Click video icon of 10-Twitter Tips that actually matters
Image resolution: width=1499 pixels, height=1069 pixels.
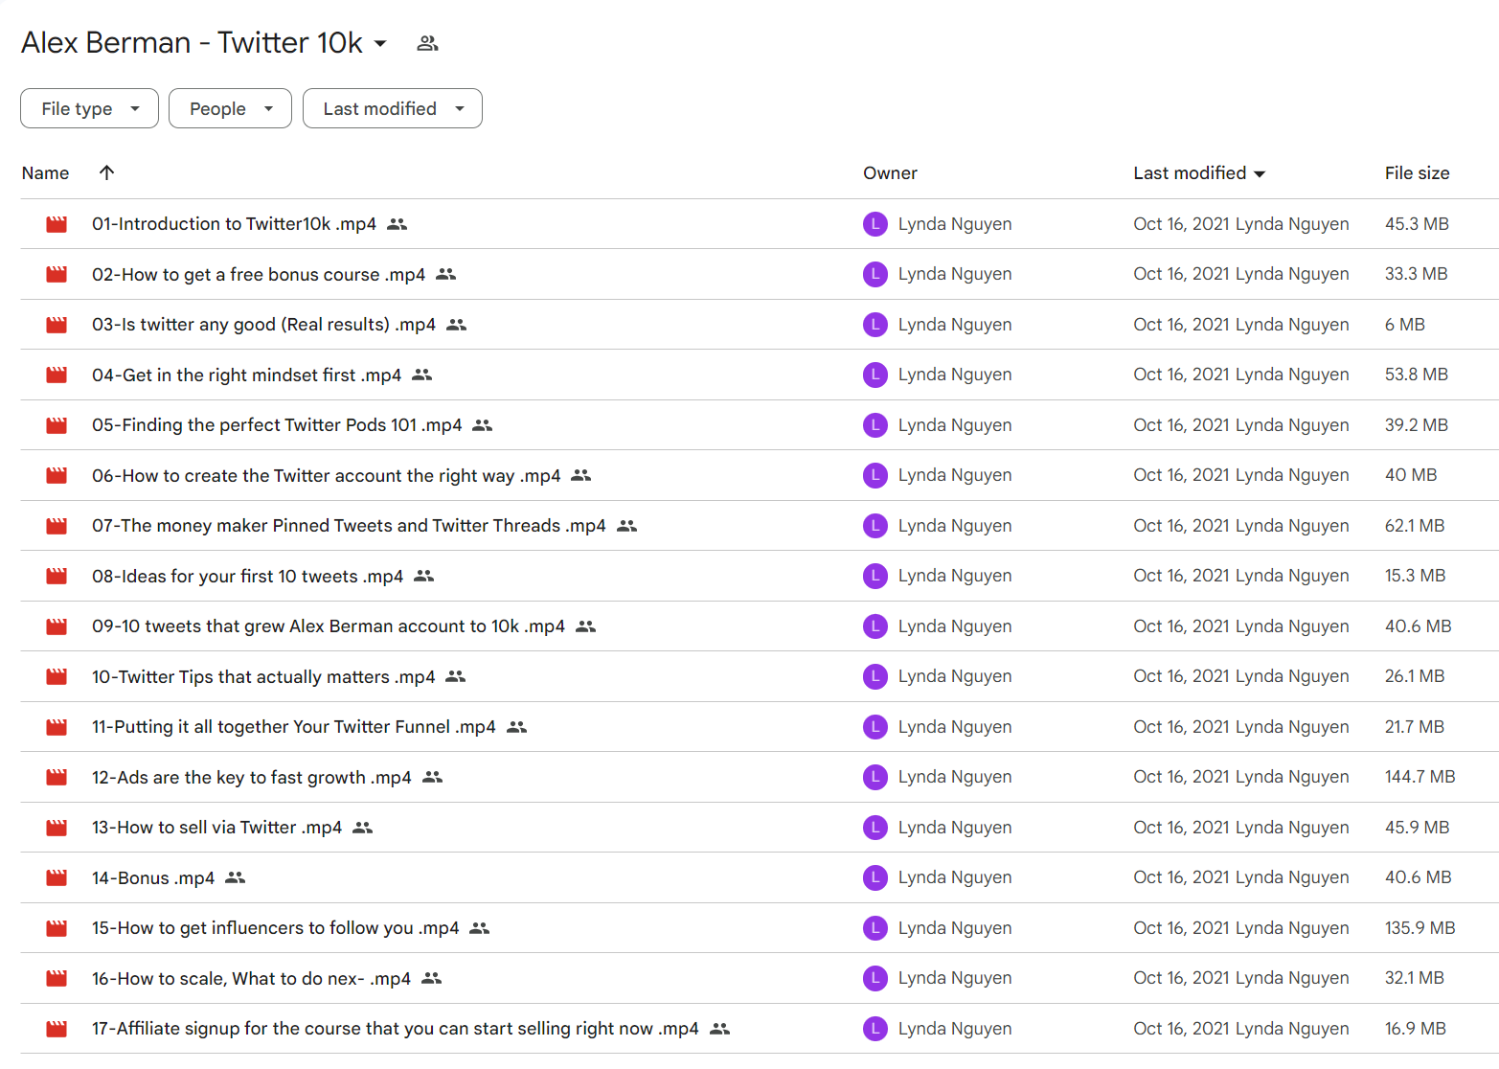pos(57,676)
